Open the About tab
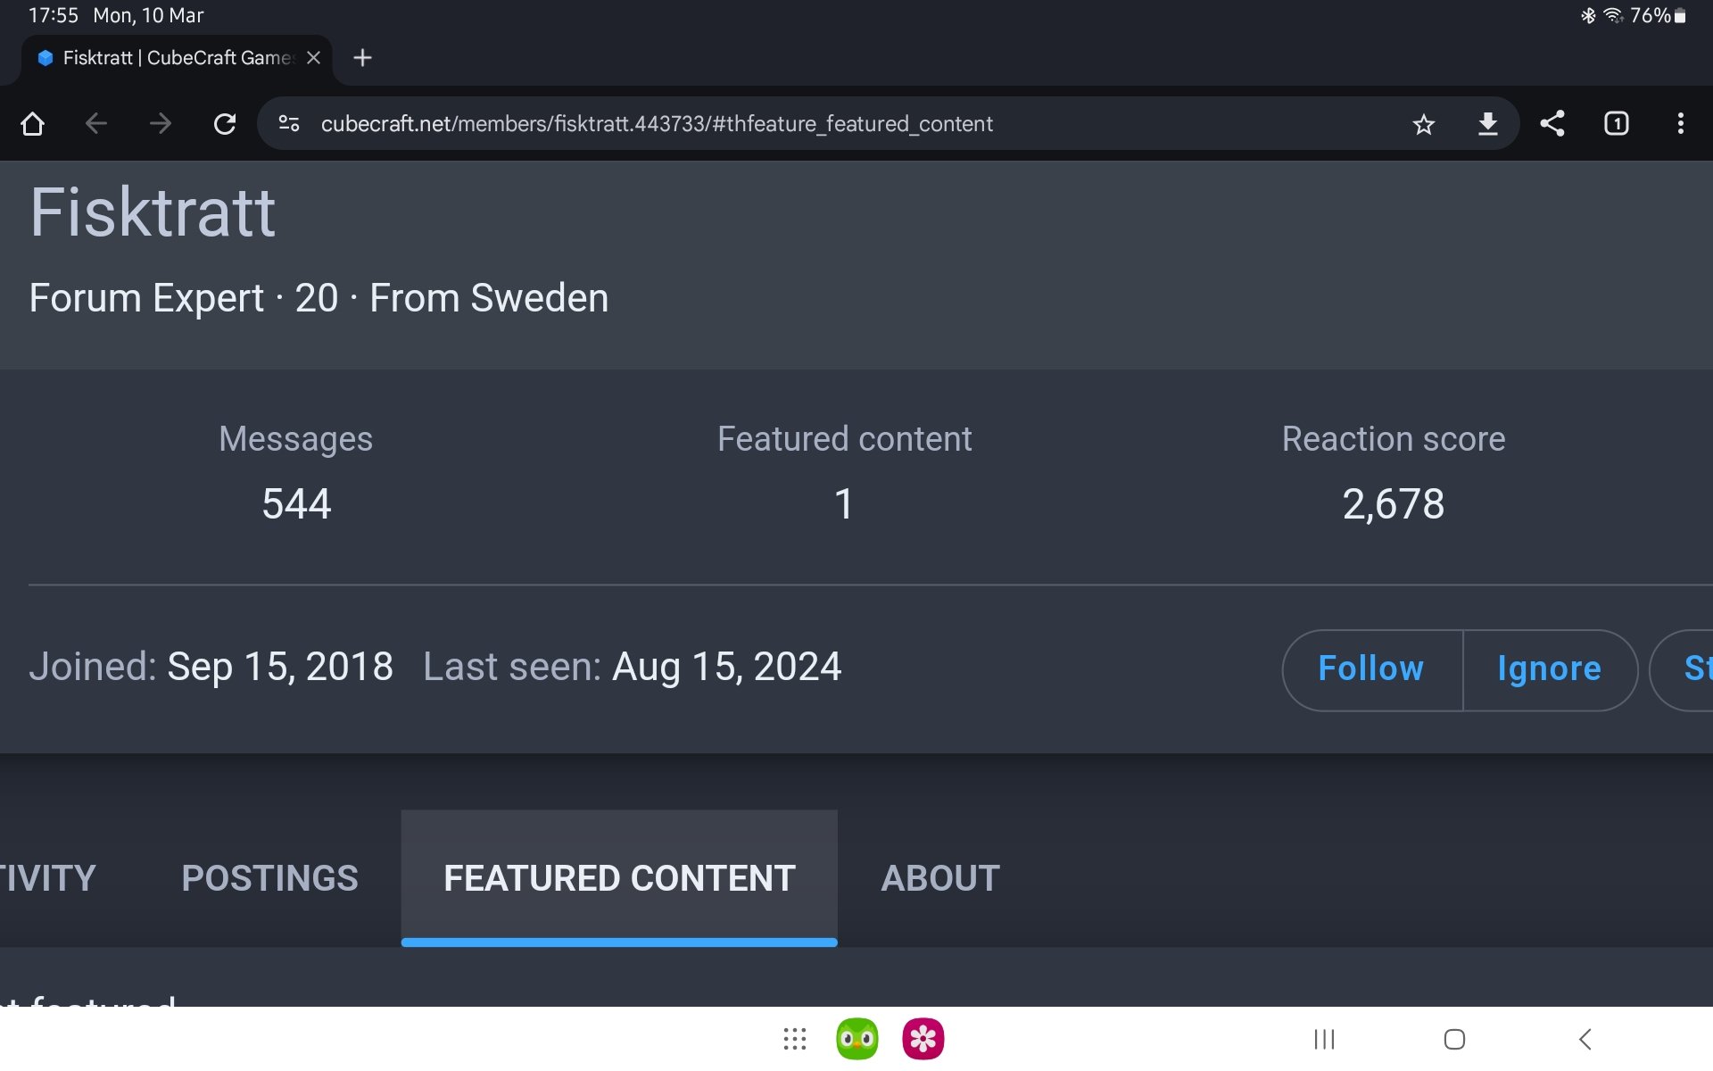Screen dimensions: 1713x1071 940,878
